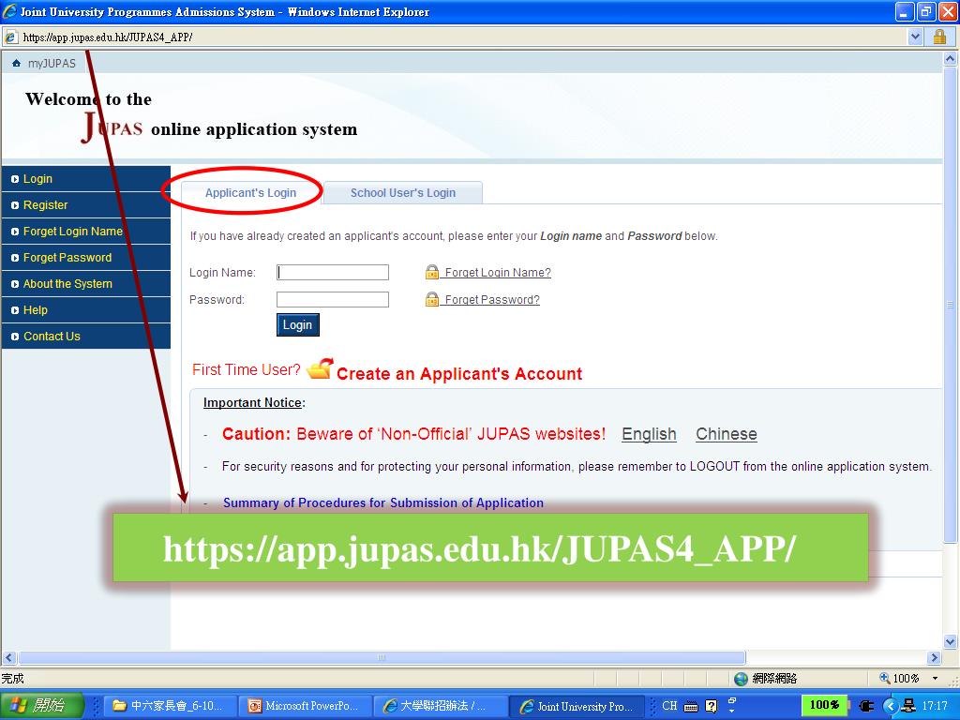Viewport: 960px width, 720px height.
Task: Focus the Password input field
Action: (333, 299)
